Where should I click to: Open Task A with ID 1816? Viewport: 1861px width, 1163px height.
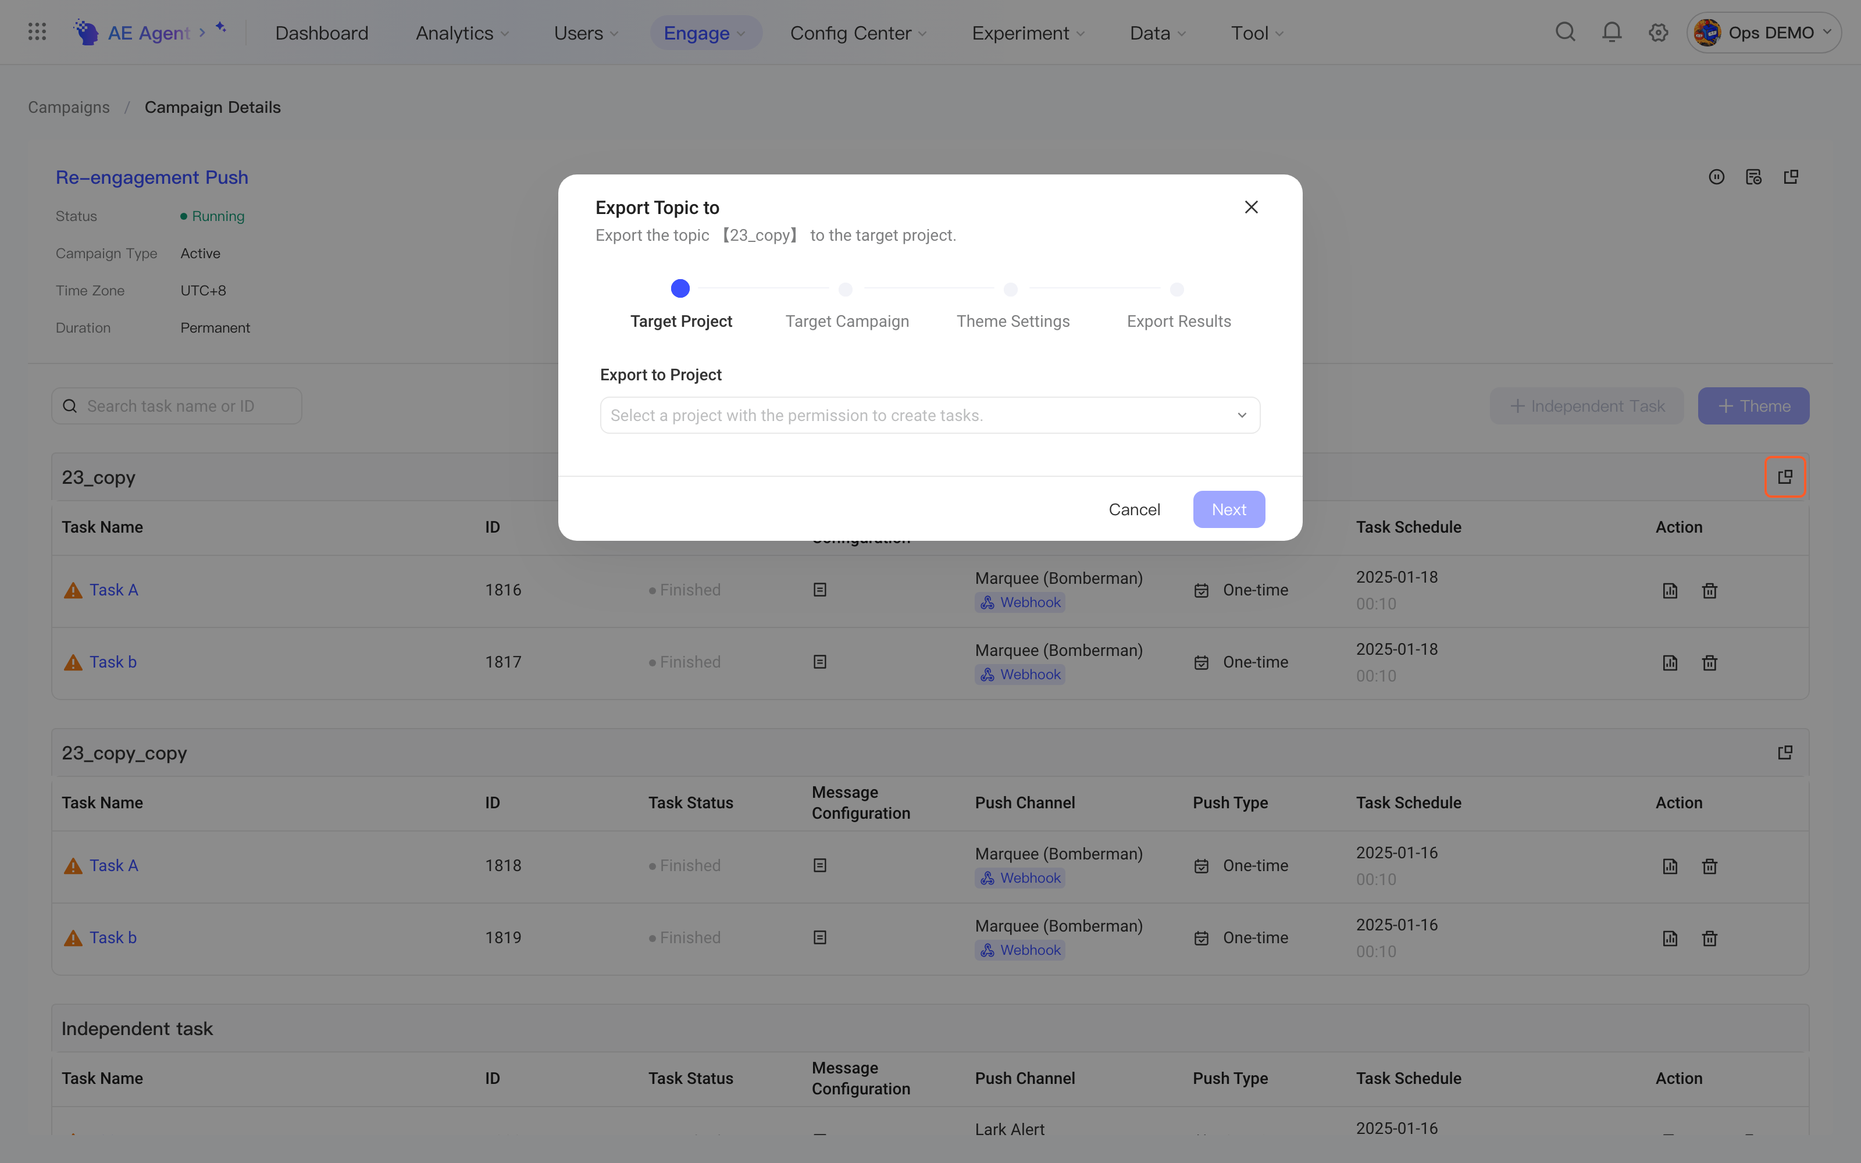[x=114, y=590]
